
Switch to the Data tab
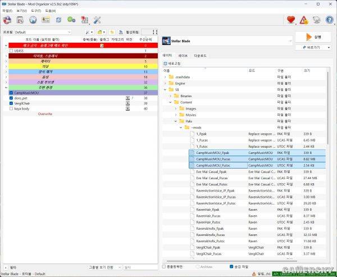pyautogui.click(x=167, y=56)
